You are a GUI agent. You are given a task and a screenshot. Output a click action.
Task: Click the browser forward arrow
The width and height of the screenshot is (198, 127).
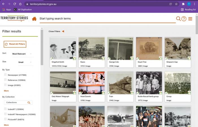pos(9,4)
